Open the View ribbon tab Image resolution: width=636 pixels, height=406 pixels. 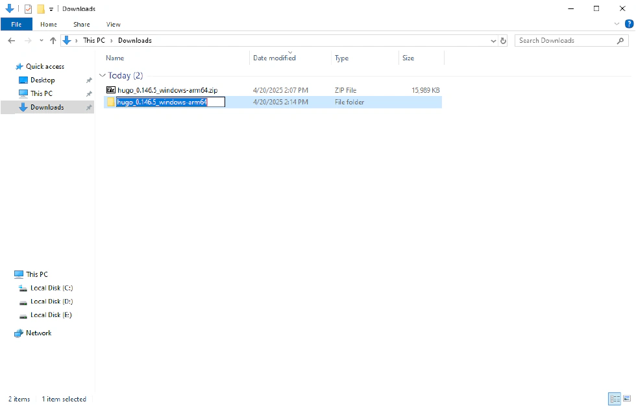pyautogui.click(x=113, y=24)
